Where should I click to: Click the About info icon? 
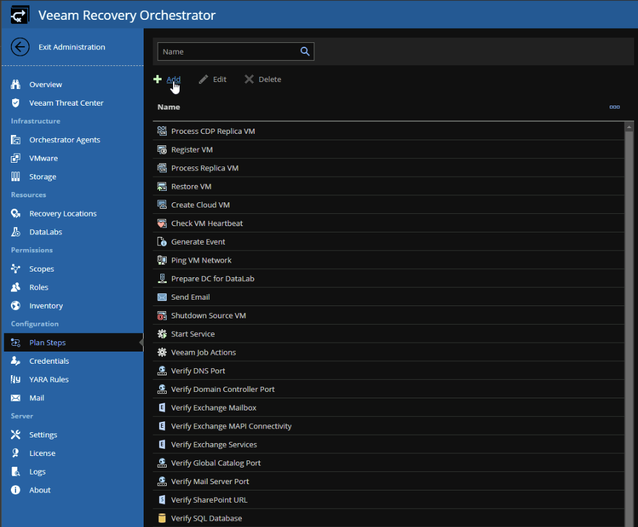[15, 490]
